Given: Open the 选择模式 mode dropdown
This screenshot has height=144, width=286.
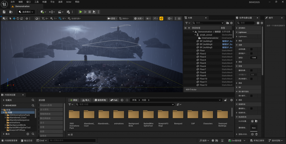Looking at the screenshot, I should click(x=26, y=12).
